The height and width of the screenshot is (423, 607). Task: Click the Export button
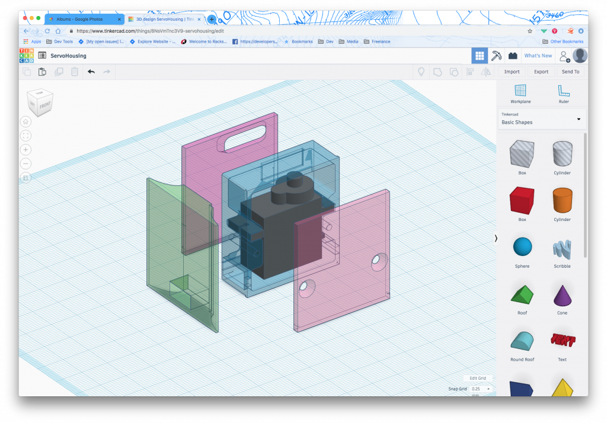[x=541, y=72]
